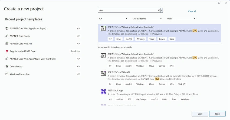Viewport: 230px width, 120px height.
Task: Click the Console App template icon
Action: (7, 66)
